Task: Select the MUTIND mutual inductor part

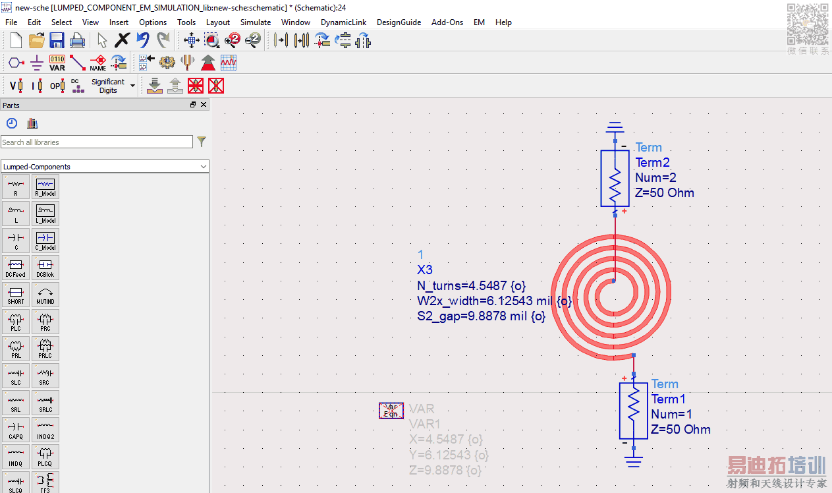Action: [45, 294]
